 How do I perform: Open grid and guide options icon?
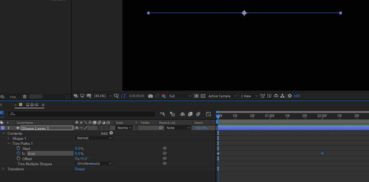(116, 96)
